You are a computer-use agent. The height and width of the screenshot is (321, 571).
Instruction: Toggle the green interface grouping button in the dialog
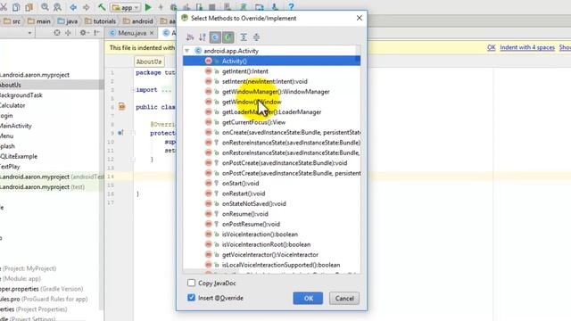(x=228, y=37)
